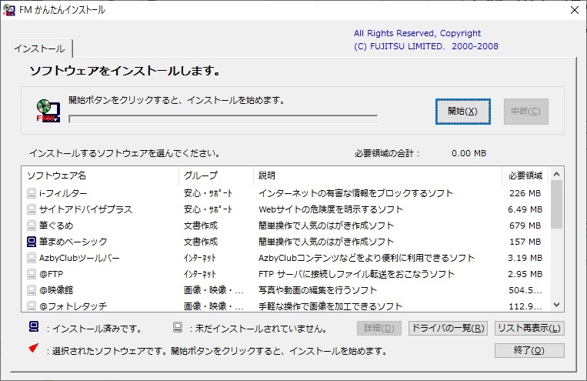Click the インターネットの有害な情報 description cell

pos(355,193)
